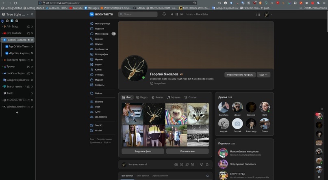Viewport: 328px width, 180px height.
Task: Expand the (63) YouTube tab tree
Action: [x=2, y=33]
